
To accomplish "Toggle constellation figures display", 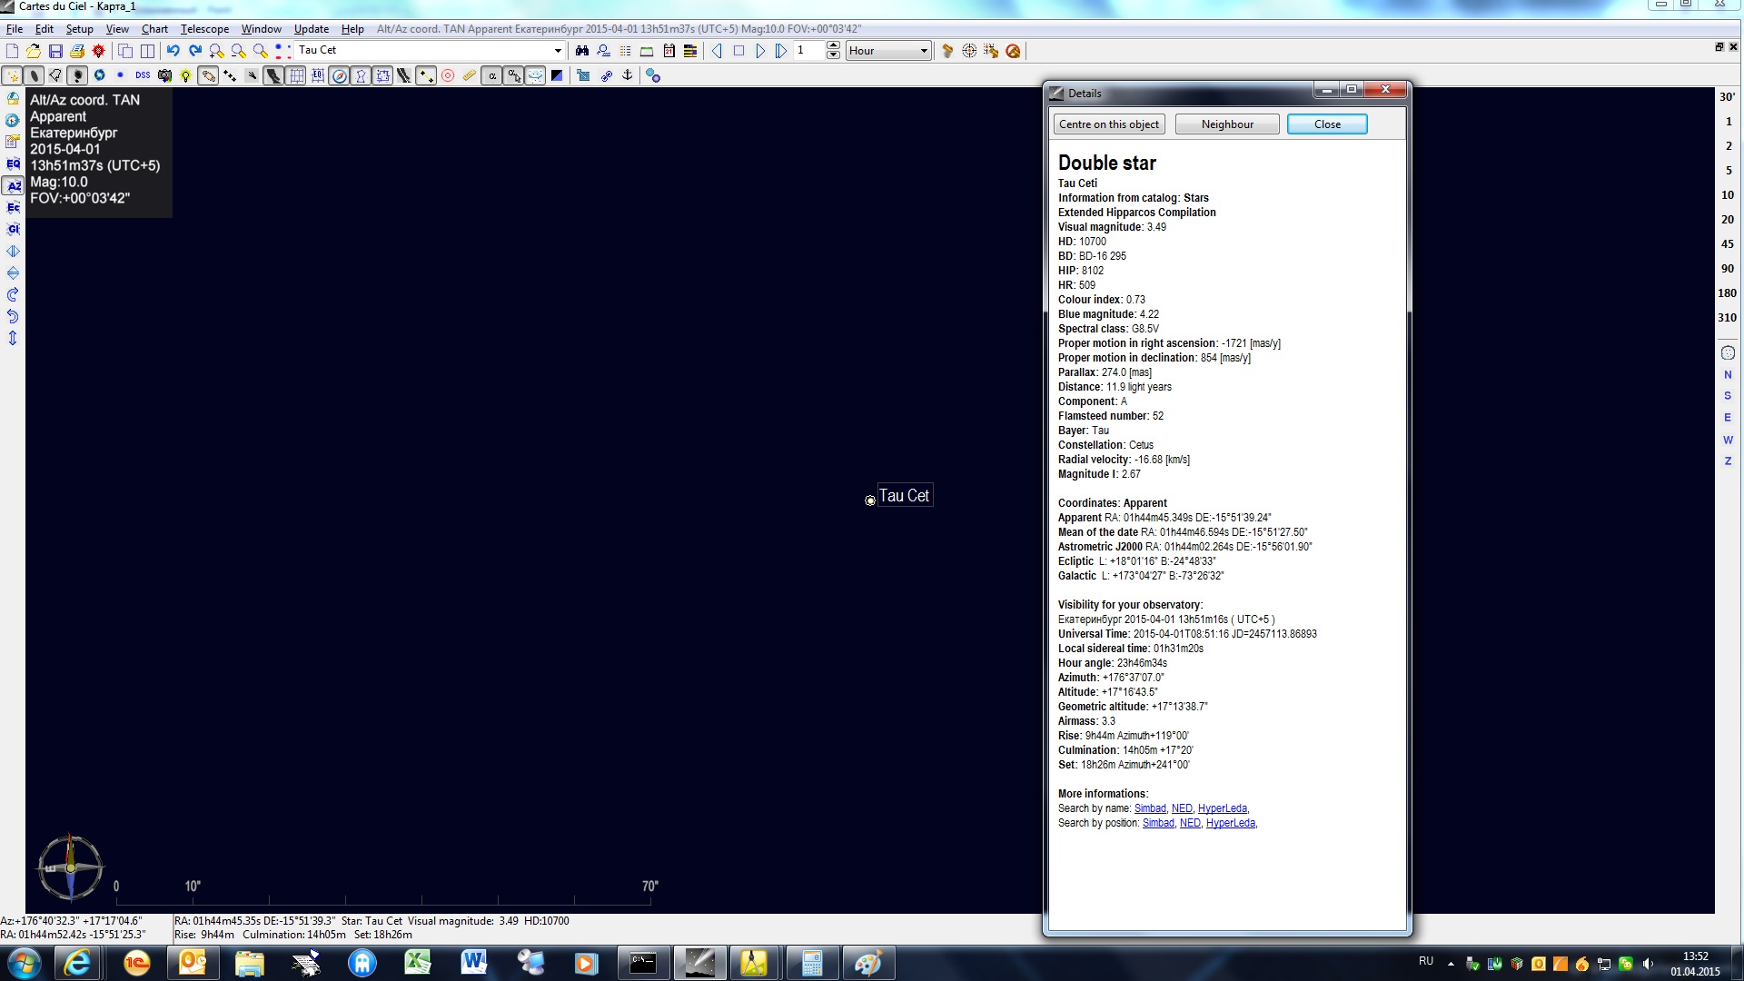I will 362,75.
